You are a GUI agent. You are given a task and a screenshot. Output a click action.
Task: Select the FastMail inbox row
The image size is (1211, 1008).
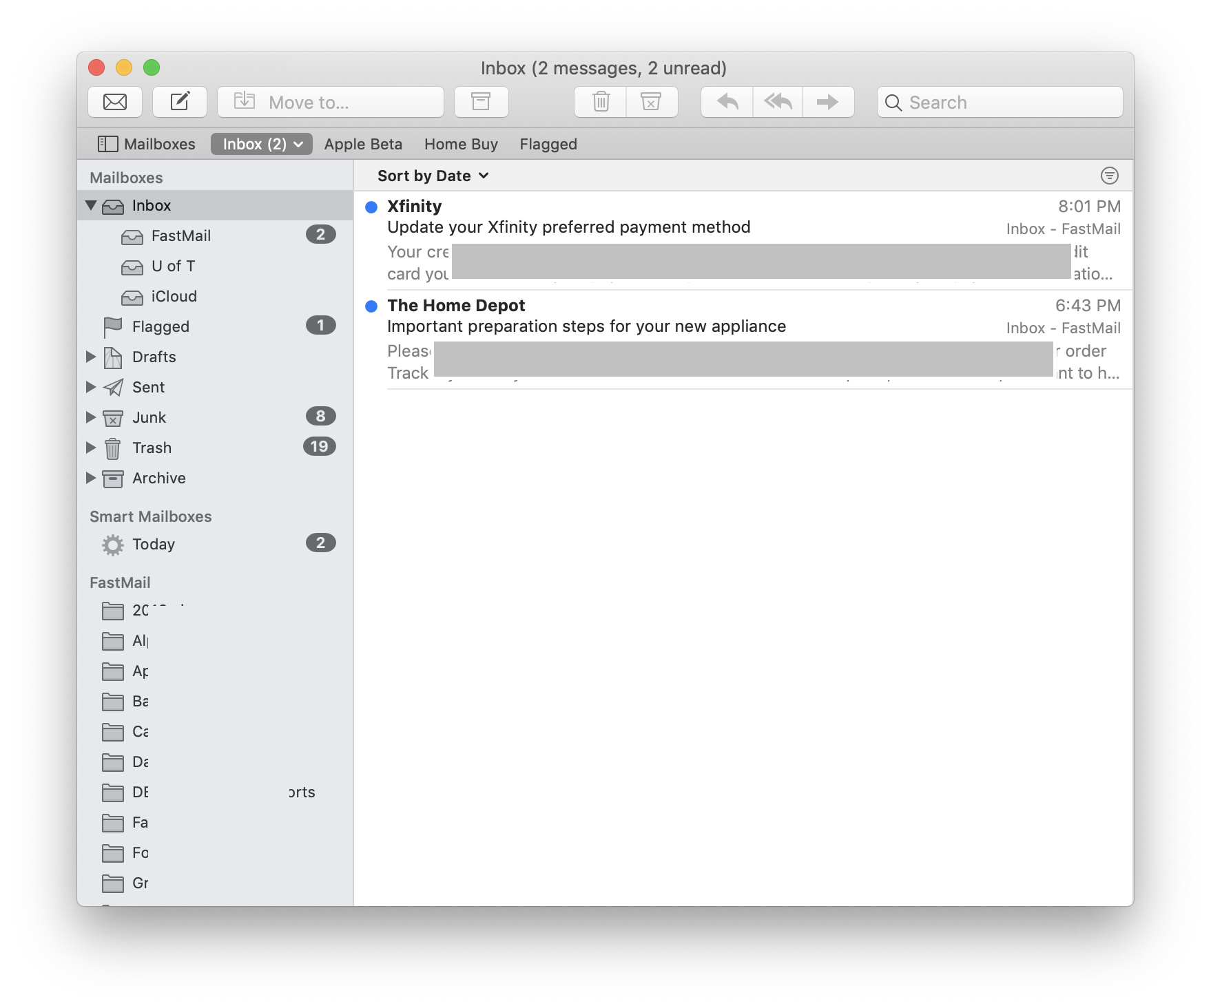pyautogui.click(x=215, y=235)
